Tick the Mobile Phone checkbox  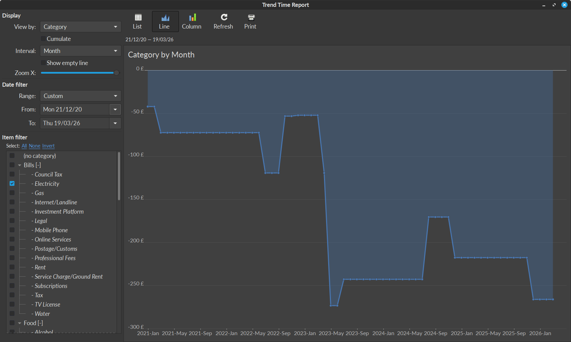point(12,230)
